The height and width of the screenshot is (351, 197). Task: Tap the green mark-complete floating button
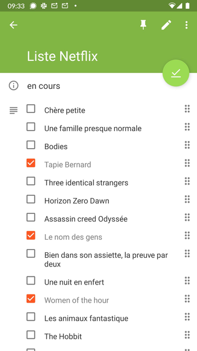(x=176, y=73)
